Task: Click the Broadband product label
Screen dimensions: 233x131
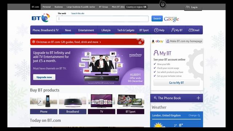Action: [72, 112]
